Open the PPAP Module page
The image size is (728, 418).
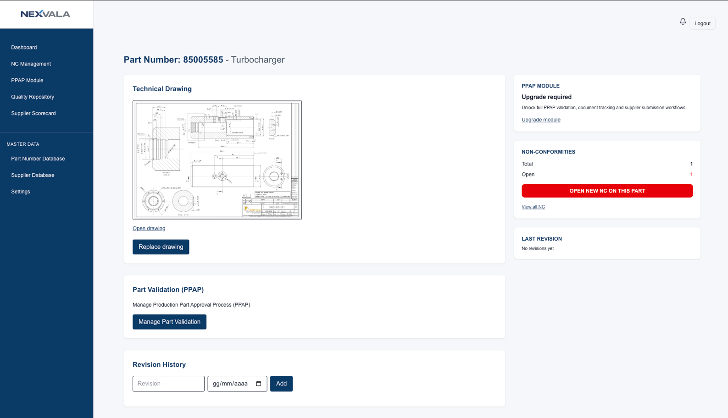(27, 80)
